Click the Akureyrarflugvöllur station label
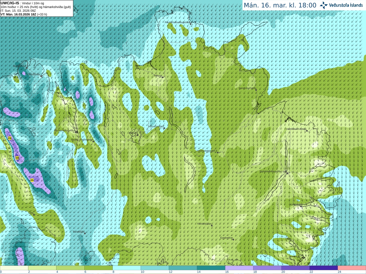Image resolution: width=366 pixels, height=274 pixels. click(x=65, y=130)
